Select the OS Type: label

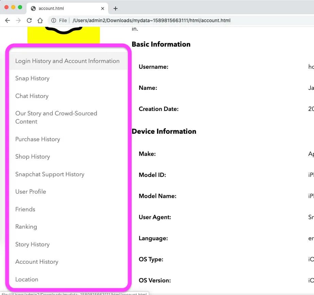pyautogui.click(x=151, y=259)
